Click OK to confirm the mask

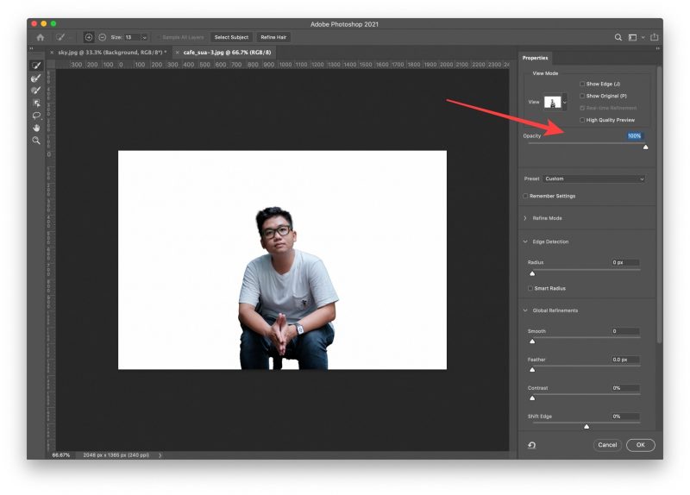coord(641,445)
